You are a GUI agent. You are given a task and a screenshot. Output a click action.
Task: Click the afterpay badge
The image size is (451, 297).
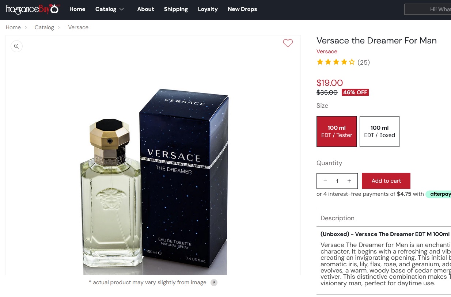(x=438, y=194)
